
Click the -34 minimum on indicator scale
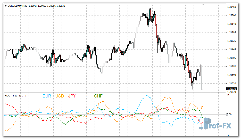[x=229, y=135]
